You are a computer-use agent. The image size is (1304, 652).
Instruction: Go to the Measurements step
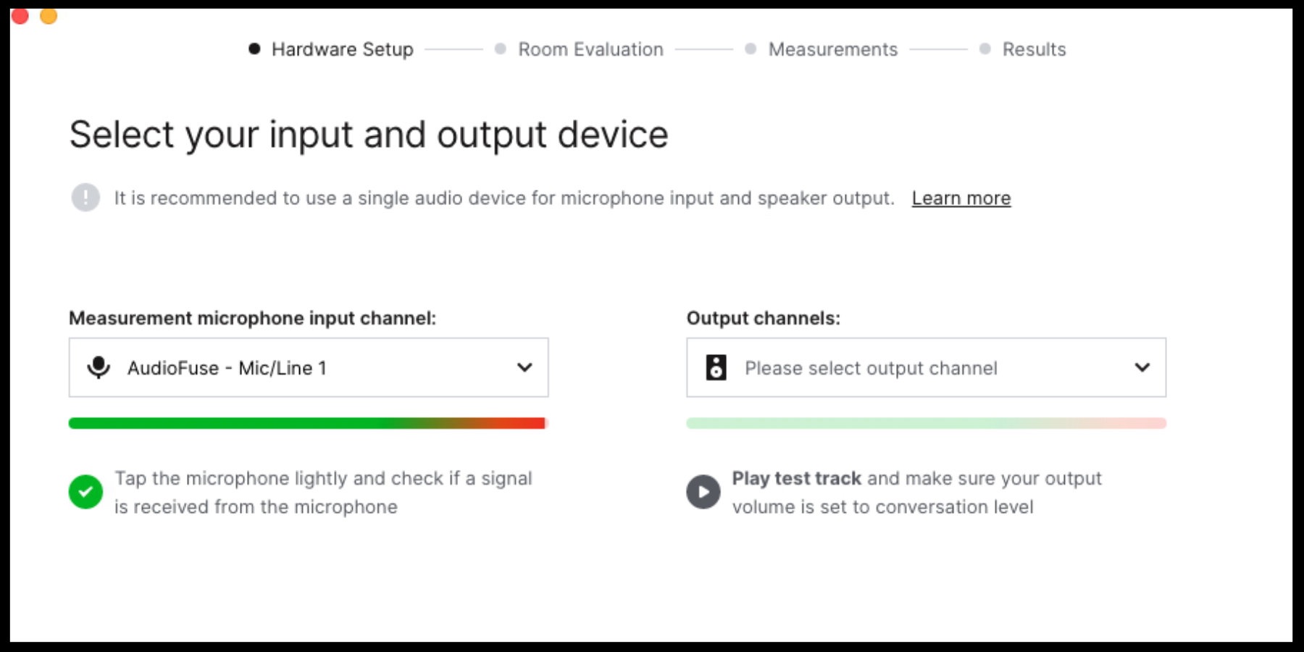click(x=832, y=49)
